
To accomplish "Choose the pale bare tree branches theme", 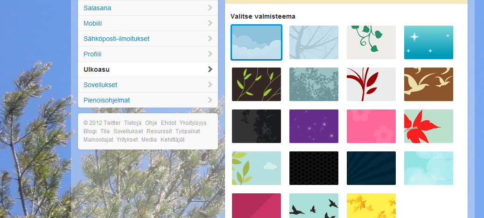I will tap(314, 42).
